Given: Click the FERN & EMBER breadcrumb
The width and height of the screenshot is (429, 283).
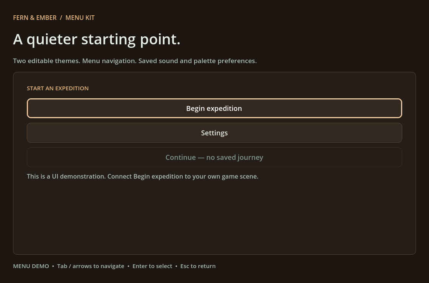Looking at the screenshot, I should (35, 18).
